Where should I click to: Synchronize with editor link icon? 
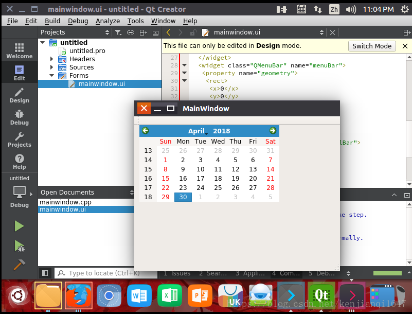point(131,32)
